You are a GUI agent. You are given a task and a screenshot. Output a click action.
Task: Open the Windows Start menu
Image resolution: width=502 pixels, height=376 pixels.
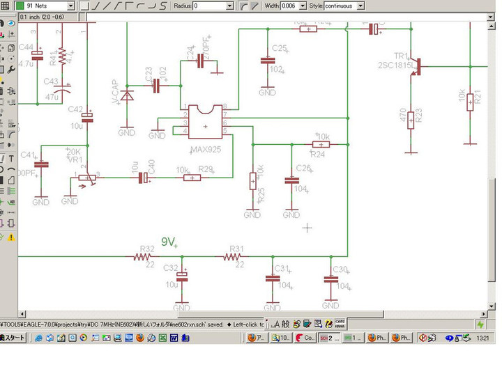click(14, 338)
